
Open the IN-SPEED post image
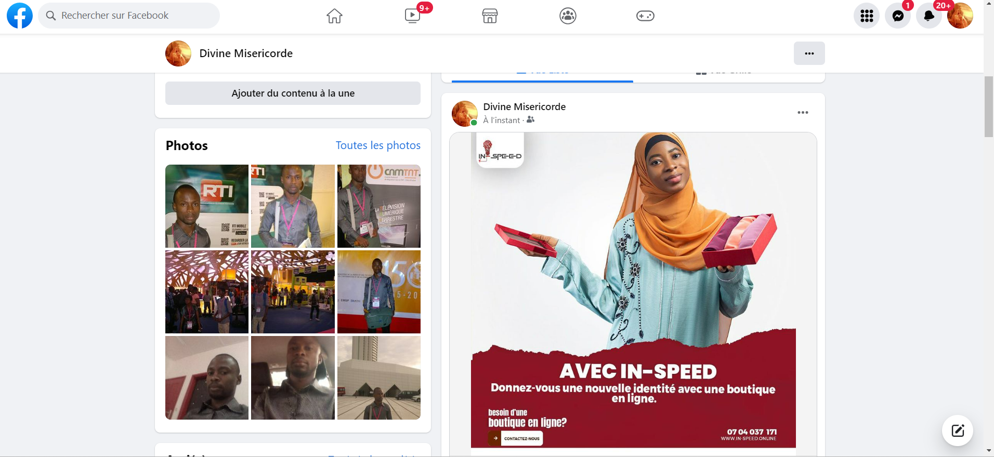coord(633,290)
